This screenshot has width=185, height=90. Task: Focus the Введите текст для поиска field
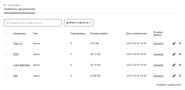coord(33,23)
